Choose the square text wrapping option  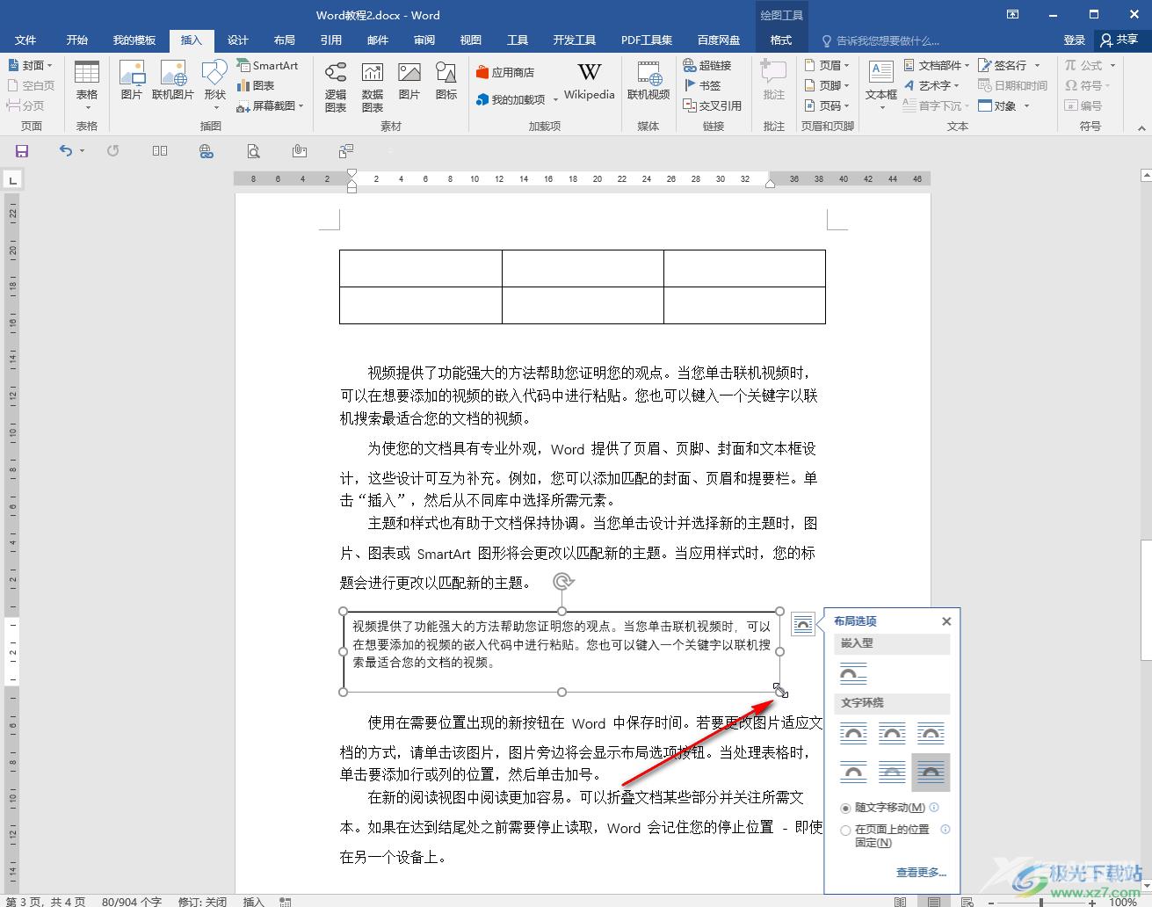(853, 733)
